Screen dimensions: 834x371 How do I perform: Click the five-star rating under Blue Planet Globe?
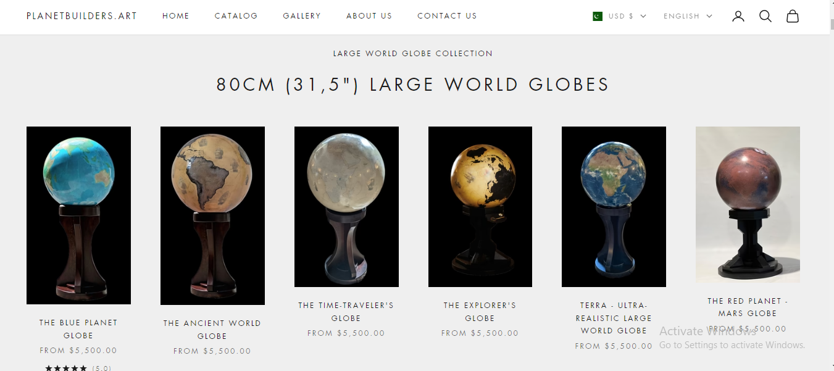click(66, 368)
